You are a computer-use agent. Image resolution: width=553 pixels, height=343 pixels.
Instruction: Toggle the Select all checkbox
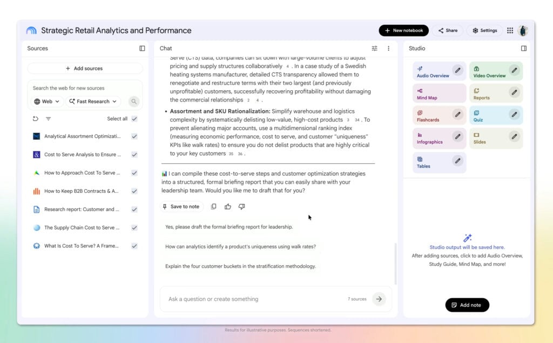point(134,119)
